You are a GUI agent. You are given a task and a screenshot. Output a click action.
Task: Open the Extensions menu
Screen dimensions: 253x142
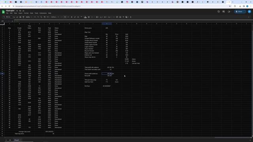43,13
